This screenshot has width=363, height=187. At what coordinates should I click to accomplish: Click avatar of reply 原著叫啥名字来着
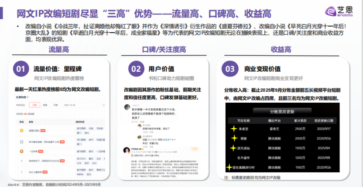(x=140, y=126)
